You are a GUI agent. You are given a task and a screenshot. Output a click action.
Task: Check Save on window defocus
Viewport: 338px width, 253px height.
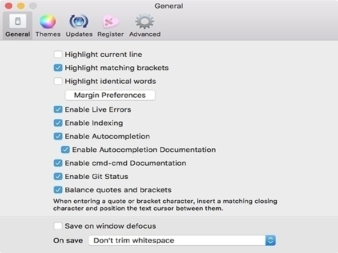click(x=58, y=226)
